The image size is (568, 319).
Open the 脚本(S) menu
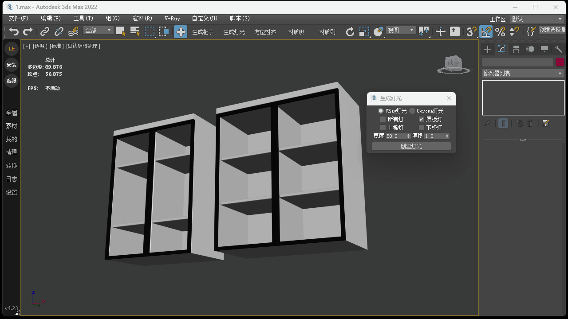coord(240,19)
